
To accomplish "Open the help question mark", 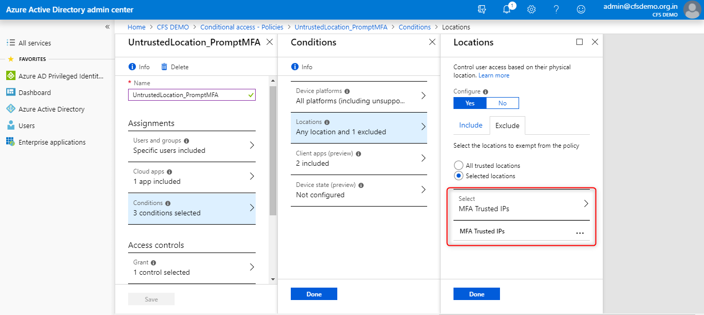I will pos(556,9).
